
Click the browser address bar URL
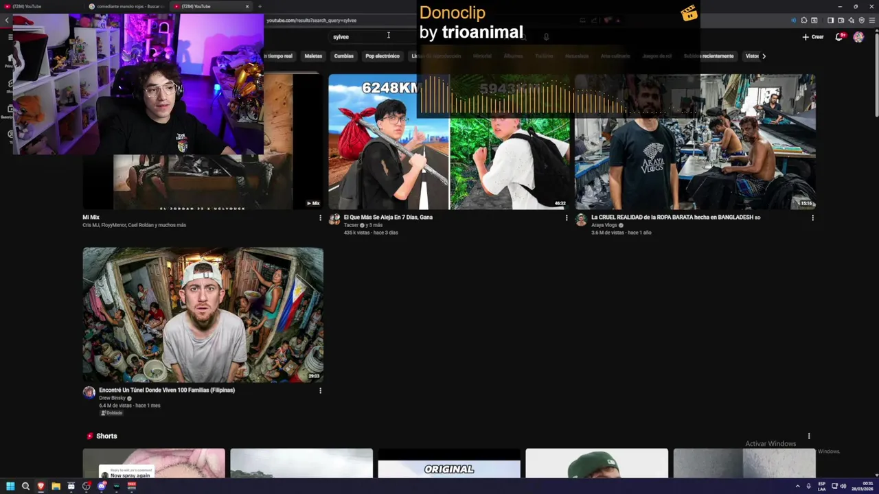coord(311,21)
